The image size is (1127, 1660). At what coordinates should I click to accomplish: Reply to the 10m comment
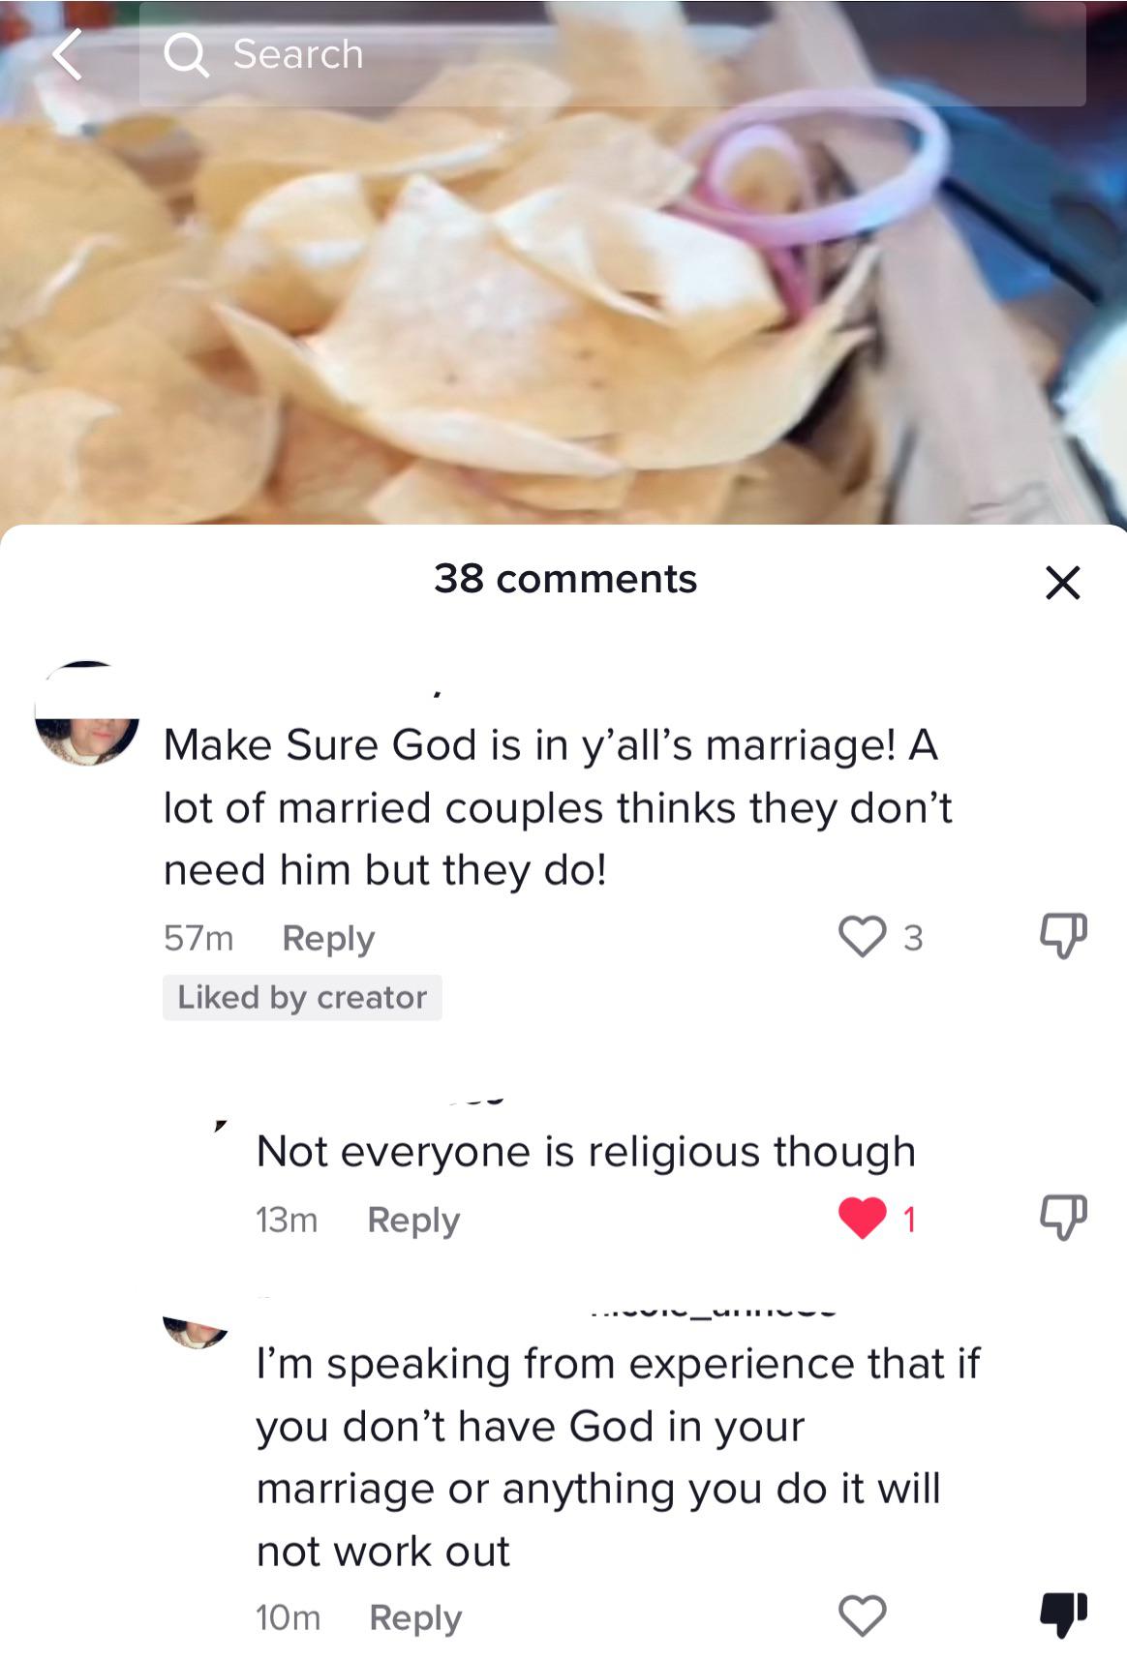(415, 1617)
